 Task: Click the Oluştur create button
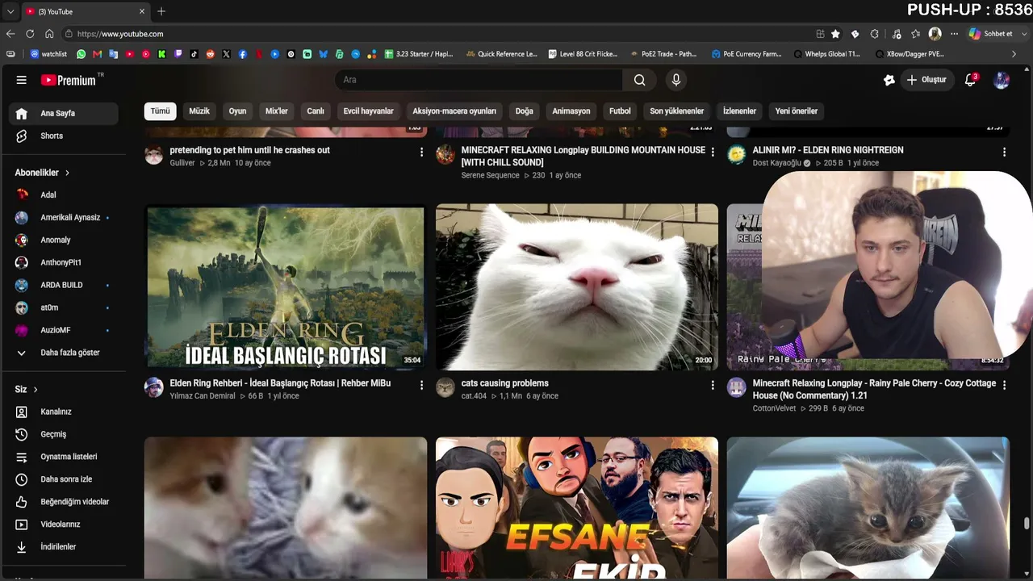[x=926, y=80]
